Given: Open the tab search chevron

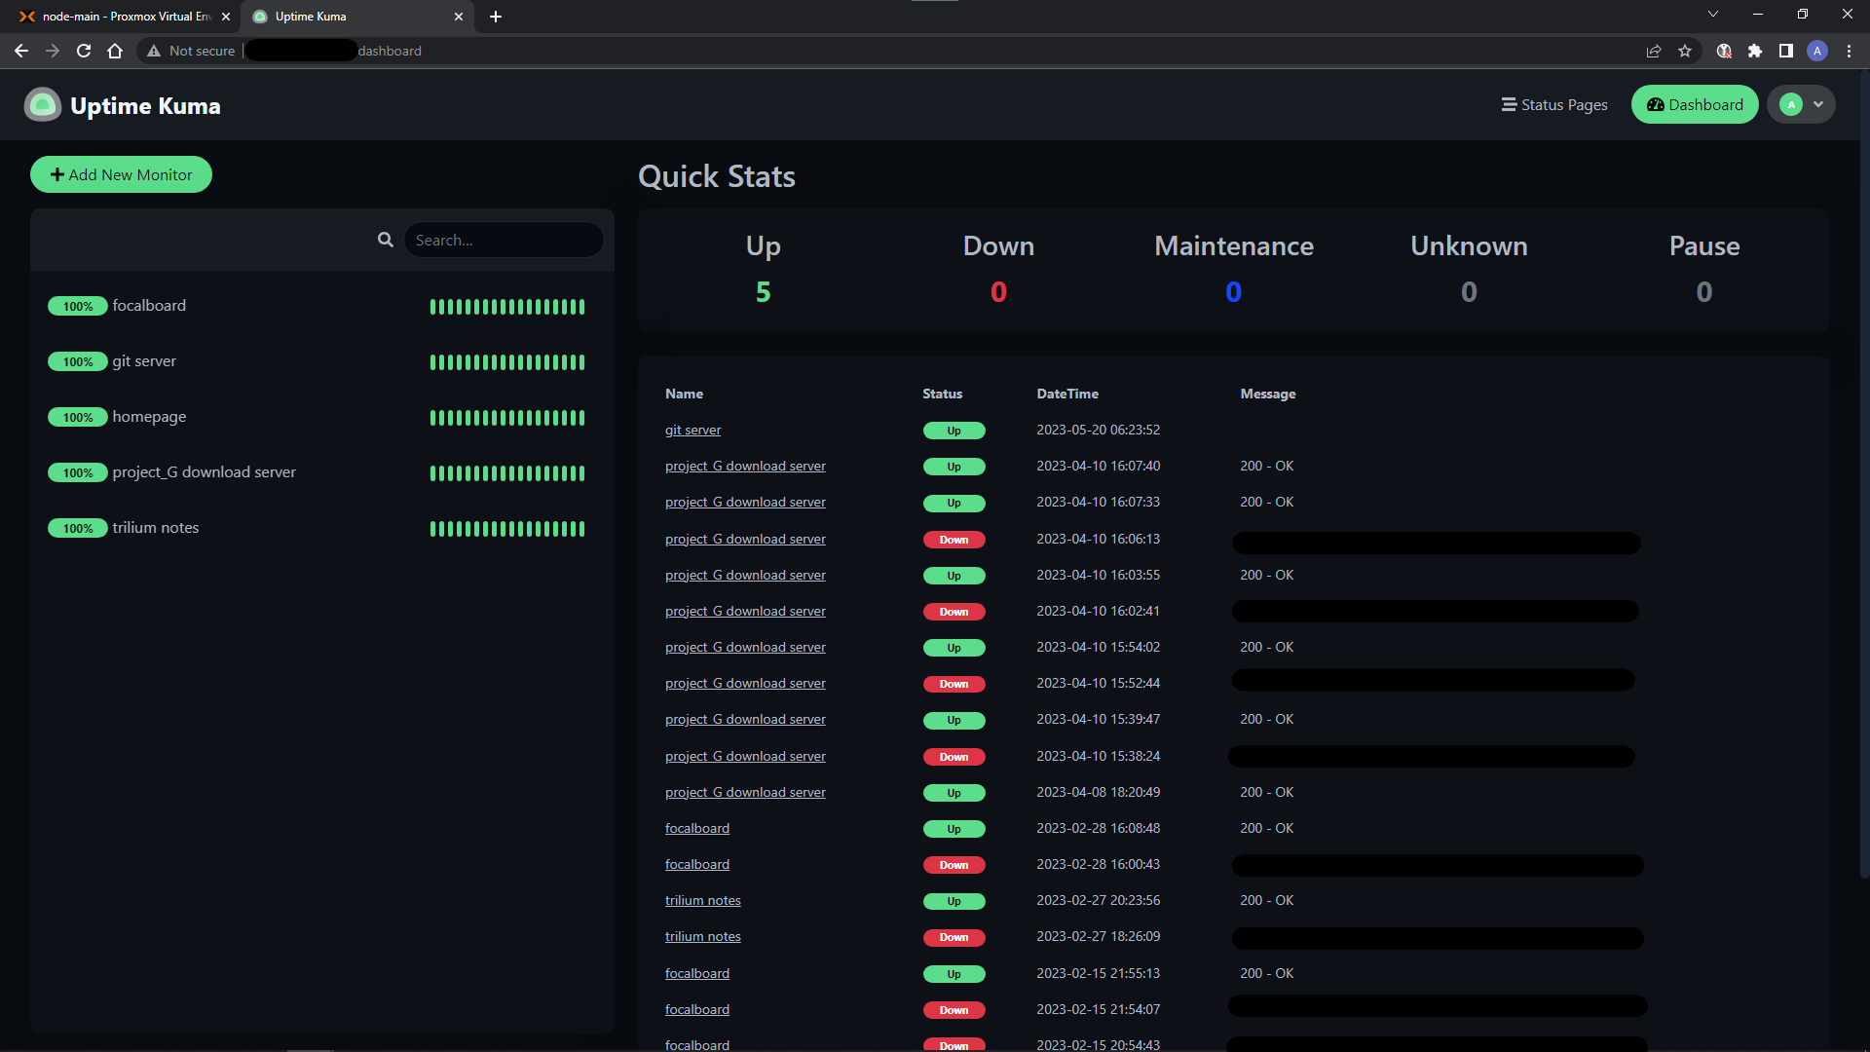Looking at the screenshot, I should 1713,14.
